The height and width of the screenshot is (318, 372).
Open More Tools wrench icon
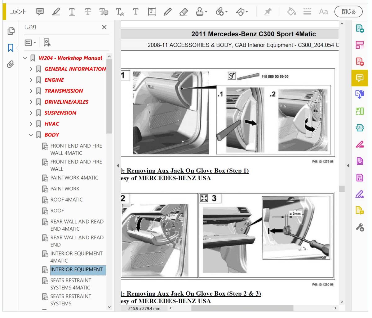point(360,227)
